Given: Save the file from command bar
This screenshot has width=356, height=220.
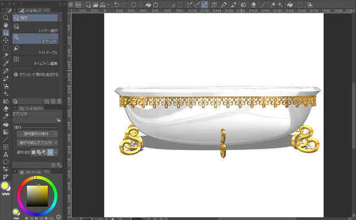Looking at the screenshot, I should [103, 5].
